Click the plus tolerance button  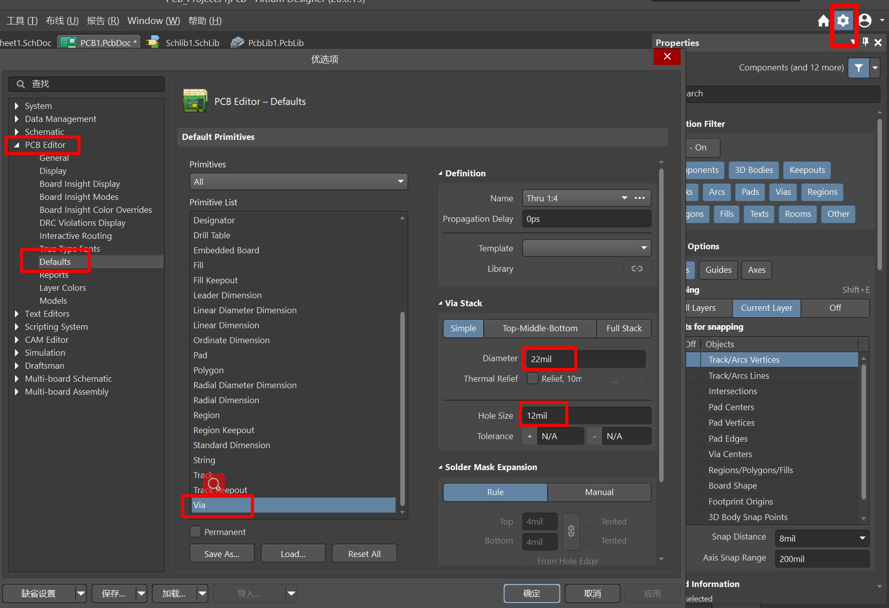click(x=530, y=436)
